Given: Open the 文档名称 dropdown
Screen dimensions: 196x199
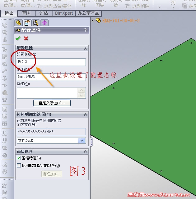Looking at the screenshot, I should (82, 141).
